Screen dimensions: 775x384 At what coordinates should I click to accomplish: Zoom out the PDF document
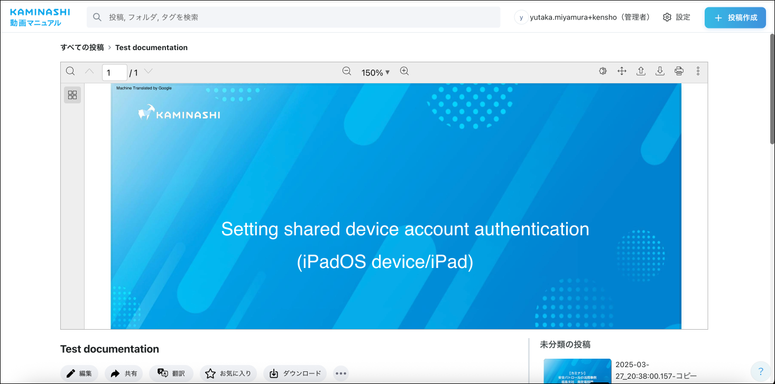pyautogui.click(x=347, y=71)
